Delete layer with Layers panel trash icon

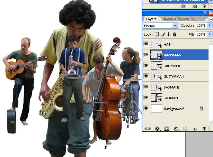tap(204, 128)
